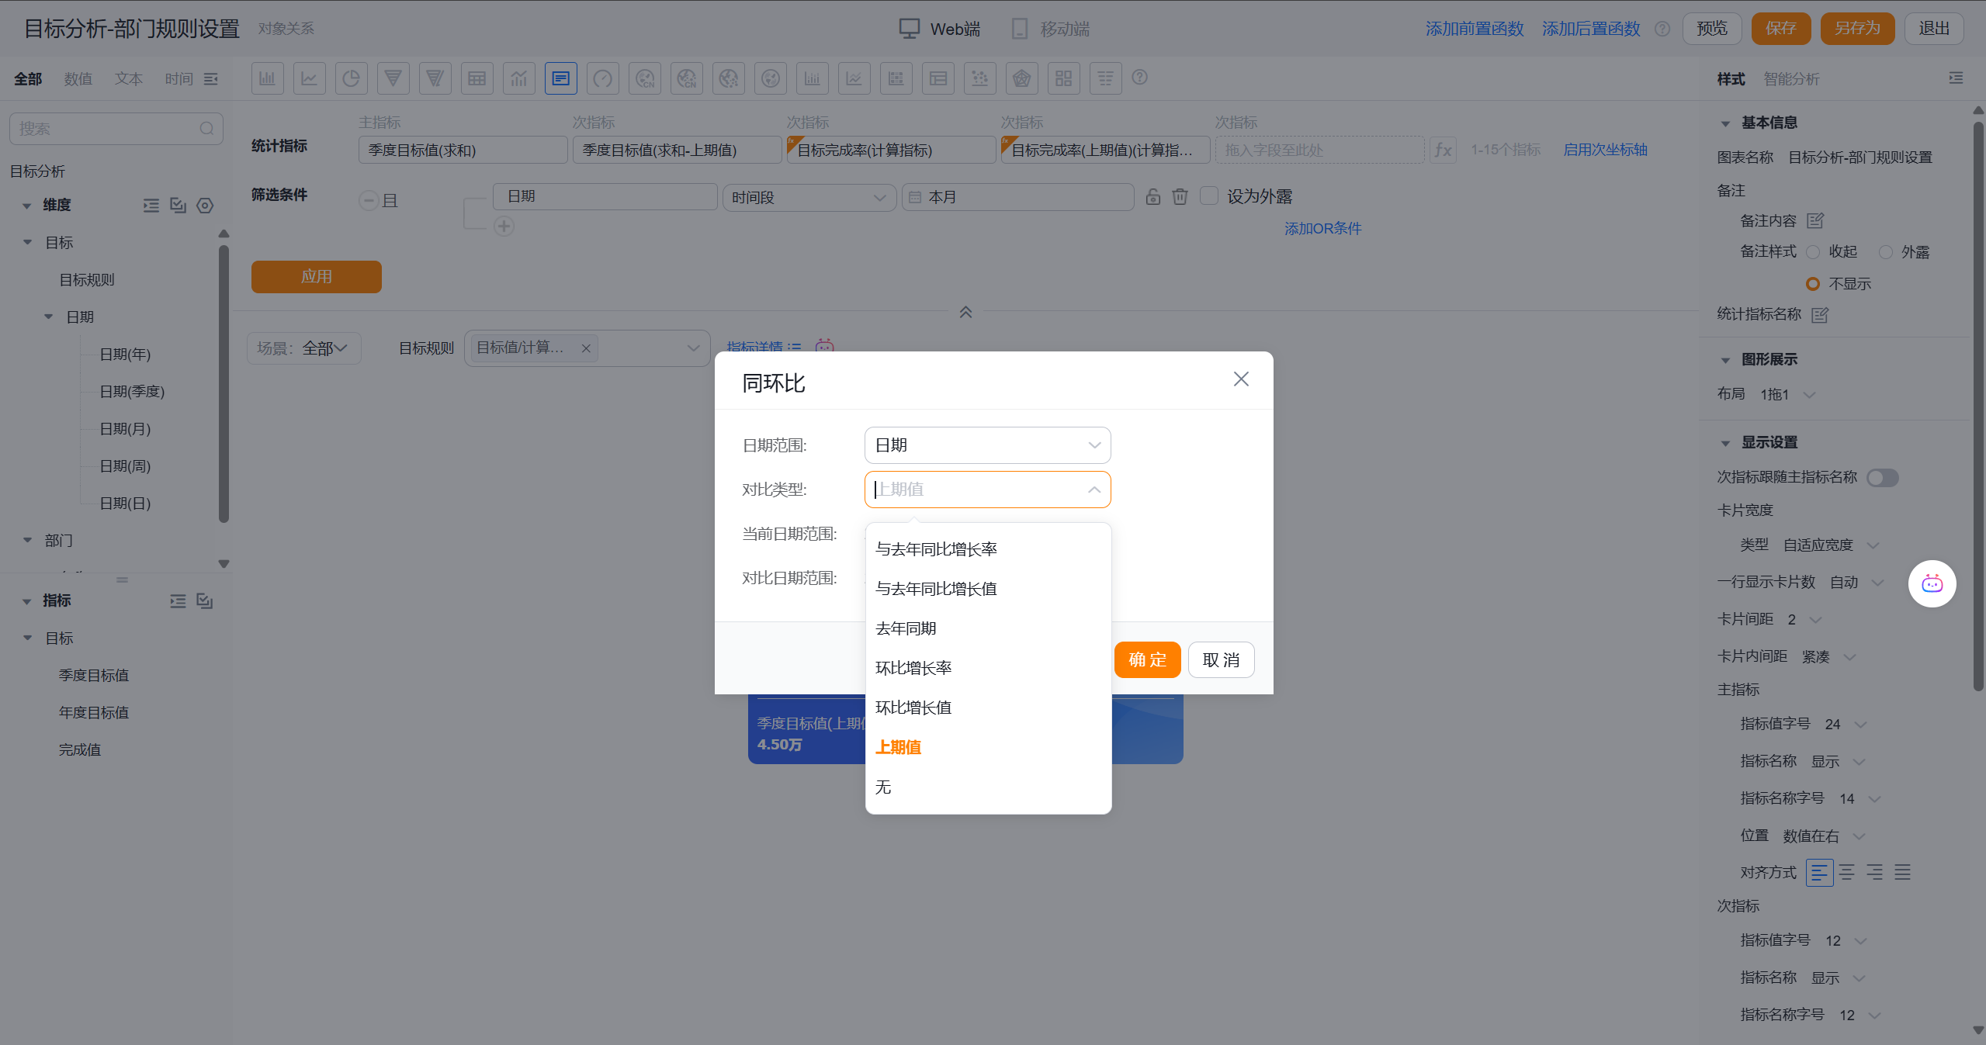Click the scatter plot chart icon
This screenshot has width=1986, height=1045.
pos(979,78)
